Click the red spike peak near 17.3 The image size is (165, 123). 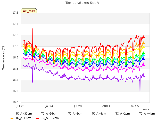coord(33,29)
